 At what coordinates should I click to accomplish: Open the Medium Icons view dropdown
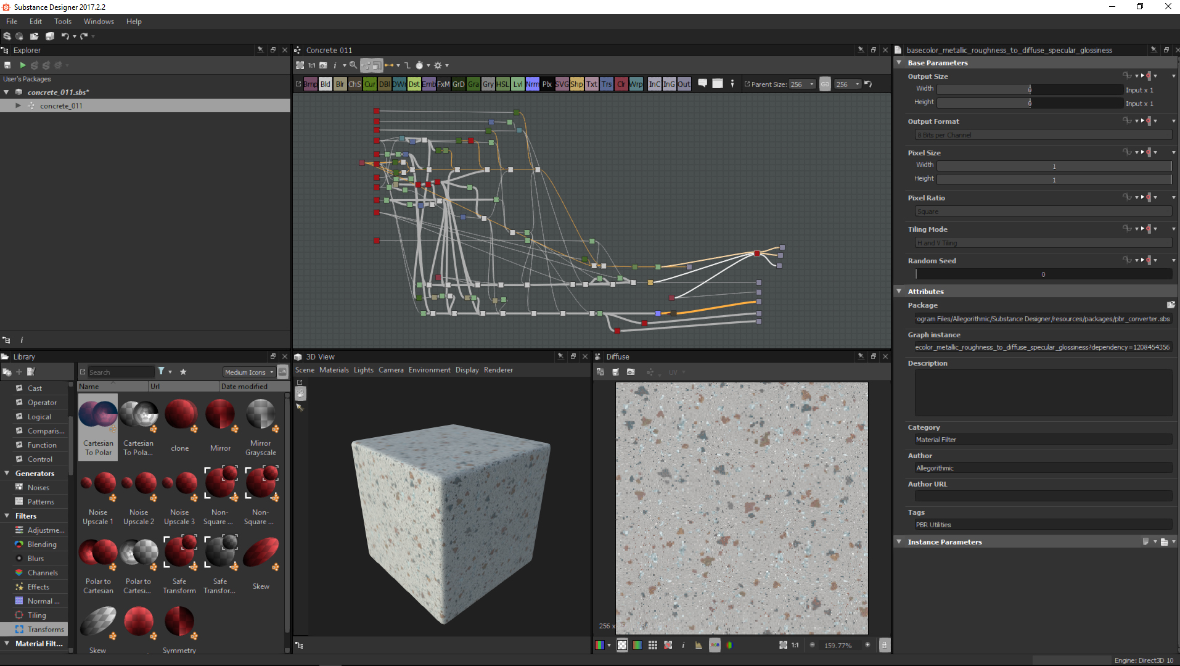249,372
